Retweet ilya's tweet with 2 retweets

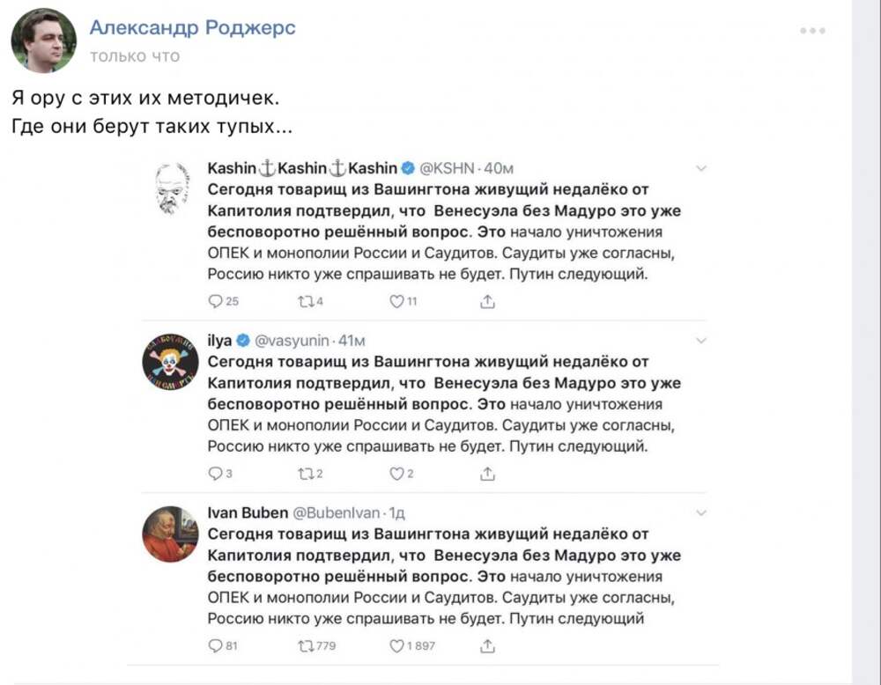pos(307,475)
